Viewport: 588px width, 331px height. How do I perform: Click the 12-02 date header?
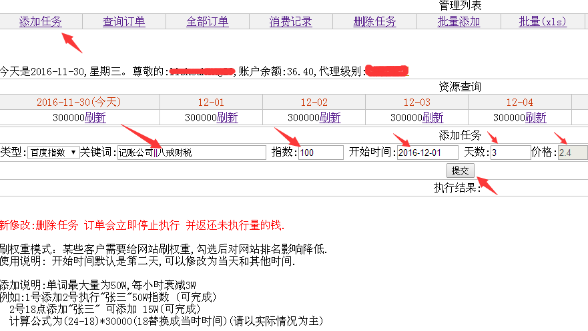click(314, 103)
